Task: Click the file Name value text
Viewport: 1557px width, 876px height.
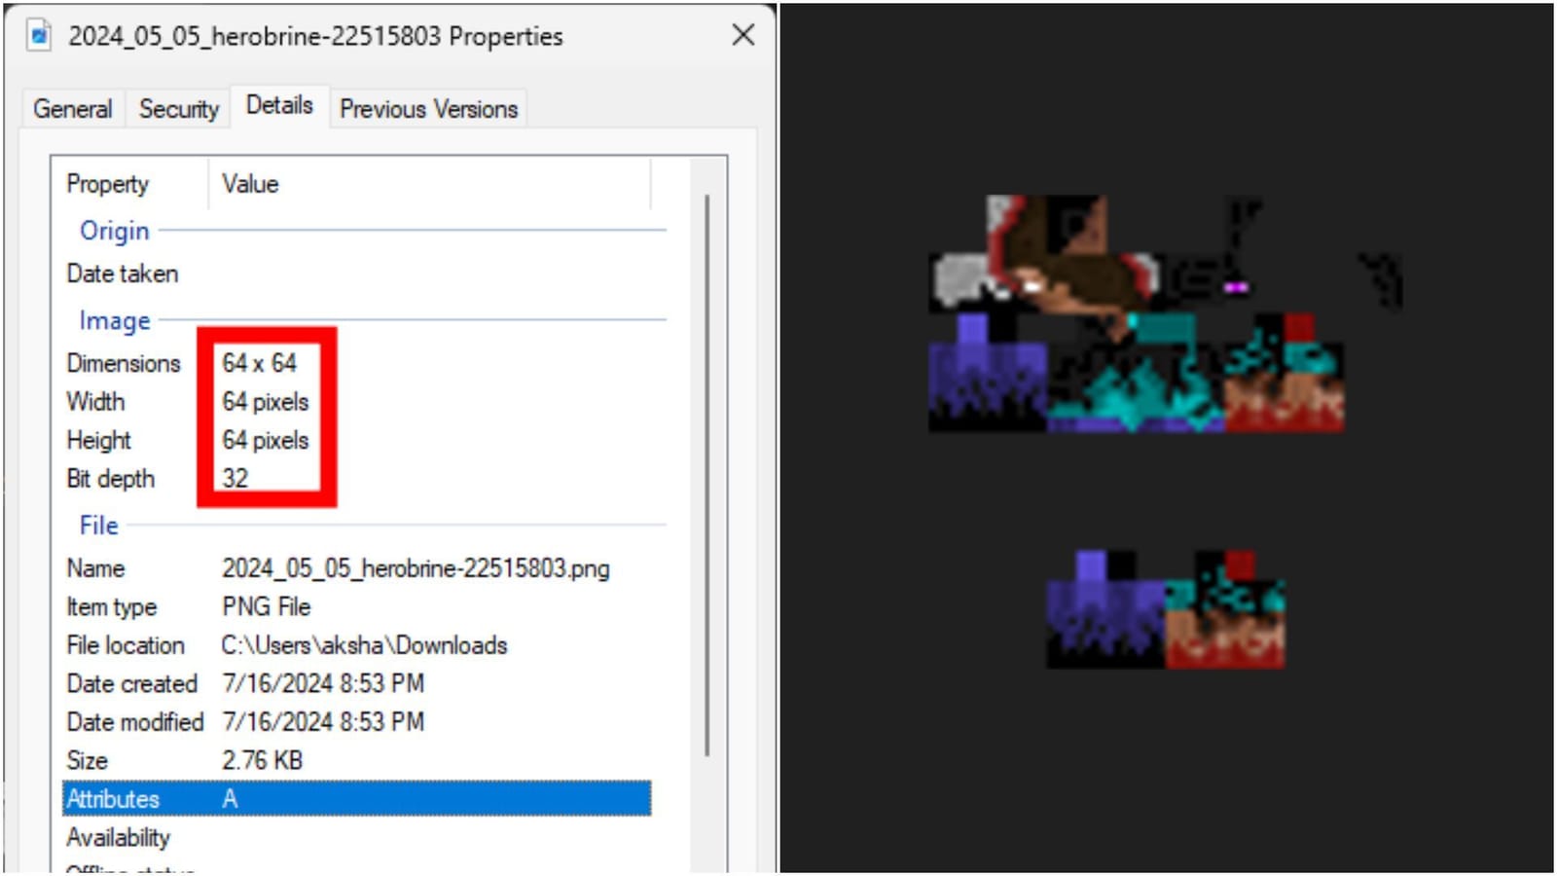Action: [416, 567]
